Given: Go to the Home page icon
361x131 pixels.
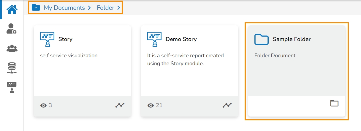Looking at the screenshot, I should tap(12, 9).
